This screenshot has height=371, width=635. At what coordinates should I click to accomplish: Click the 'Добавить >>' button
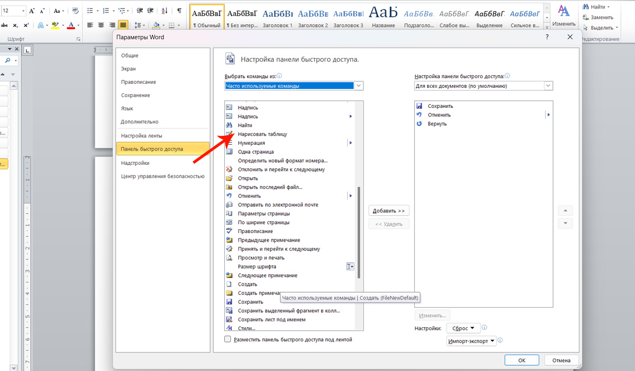tap(388, 211)
